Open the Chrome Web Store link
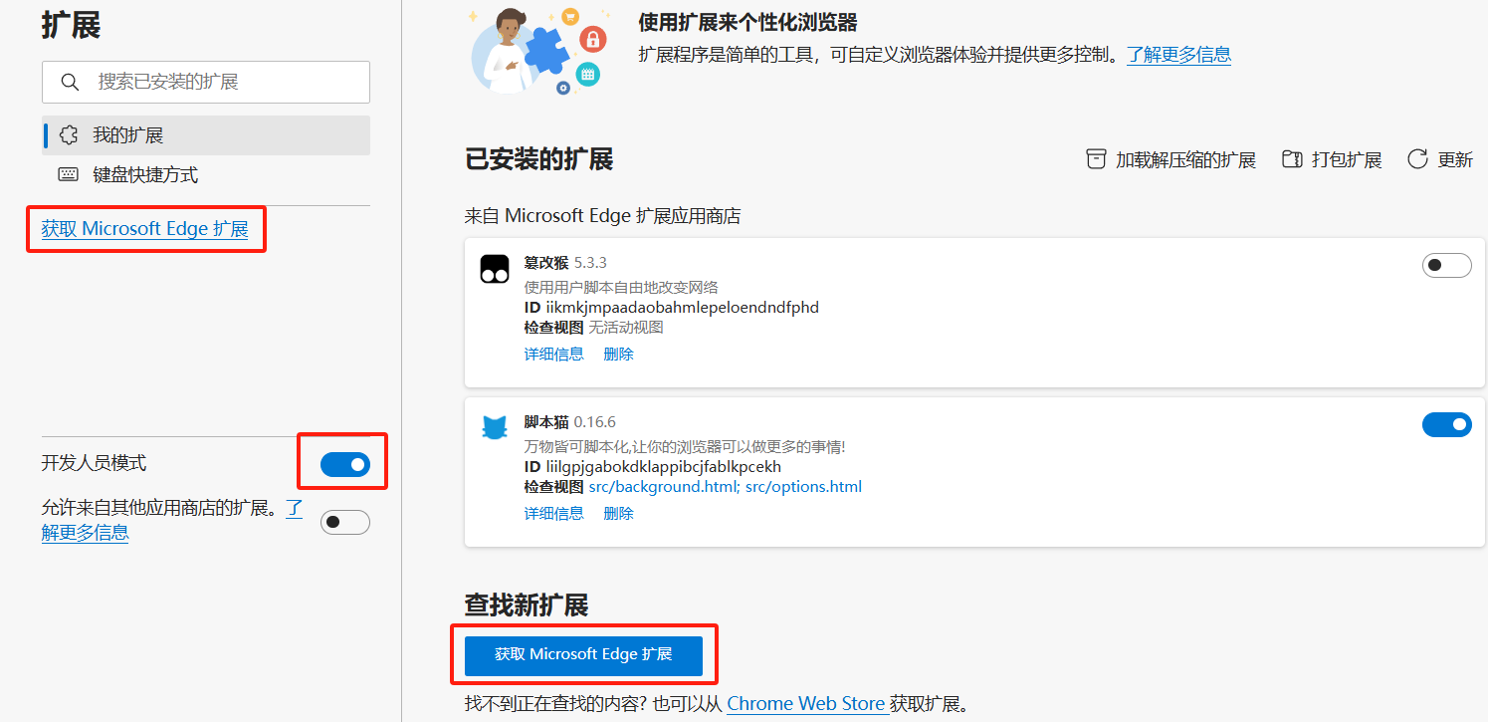This screenshot has height=722, width=1488. pos(806,704)
